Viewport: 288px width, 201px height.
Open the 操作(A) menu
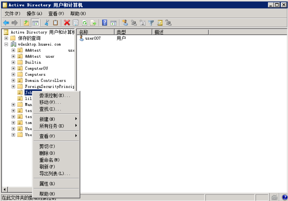[x=34, y=14]
